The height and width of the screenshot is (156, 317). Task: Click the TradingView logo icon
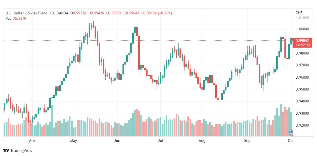[6, 150]
